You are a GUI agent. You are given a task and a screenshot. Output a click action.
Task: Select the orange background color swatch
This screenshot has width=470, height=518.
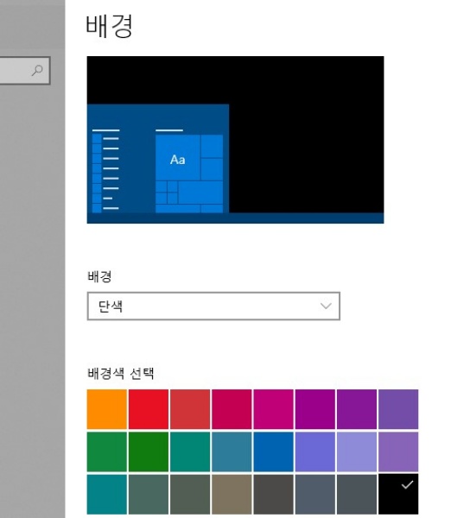[107, 409]
